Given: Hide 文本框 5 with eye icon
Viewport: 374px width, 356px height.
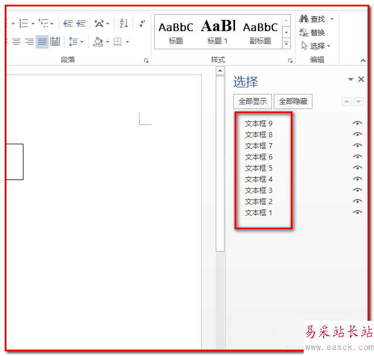Looking at the screenshot, I should click(358, 168).
